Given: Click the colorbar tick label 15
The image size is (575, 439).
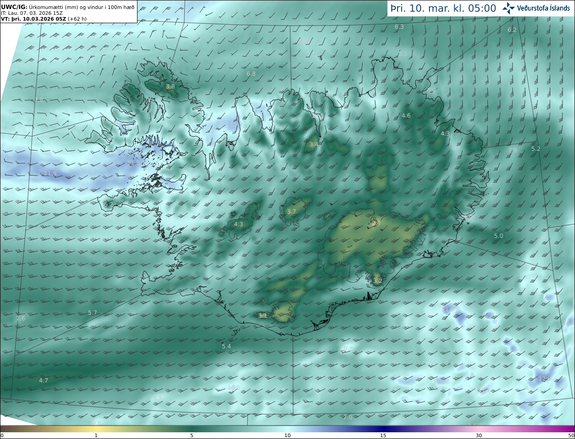Looking at the screenshot, I should tap(383, 435).
